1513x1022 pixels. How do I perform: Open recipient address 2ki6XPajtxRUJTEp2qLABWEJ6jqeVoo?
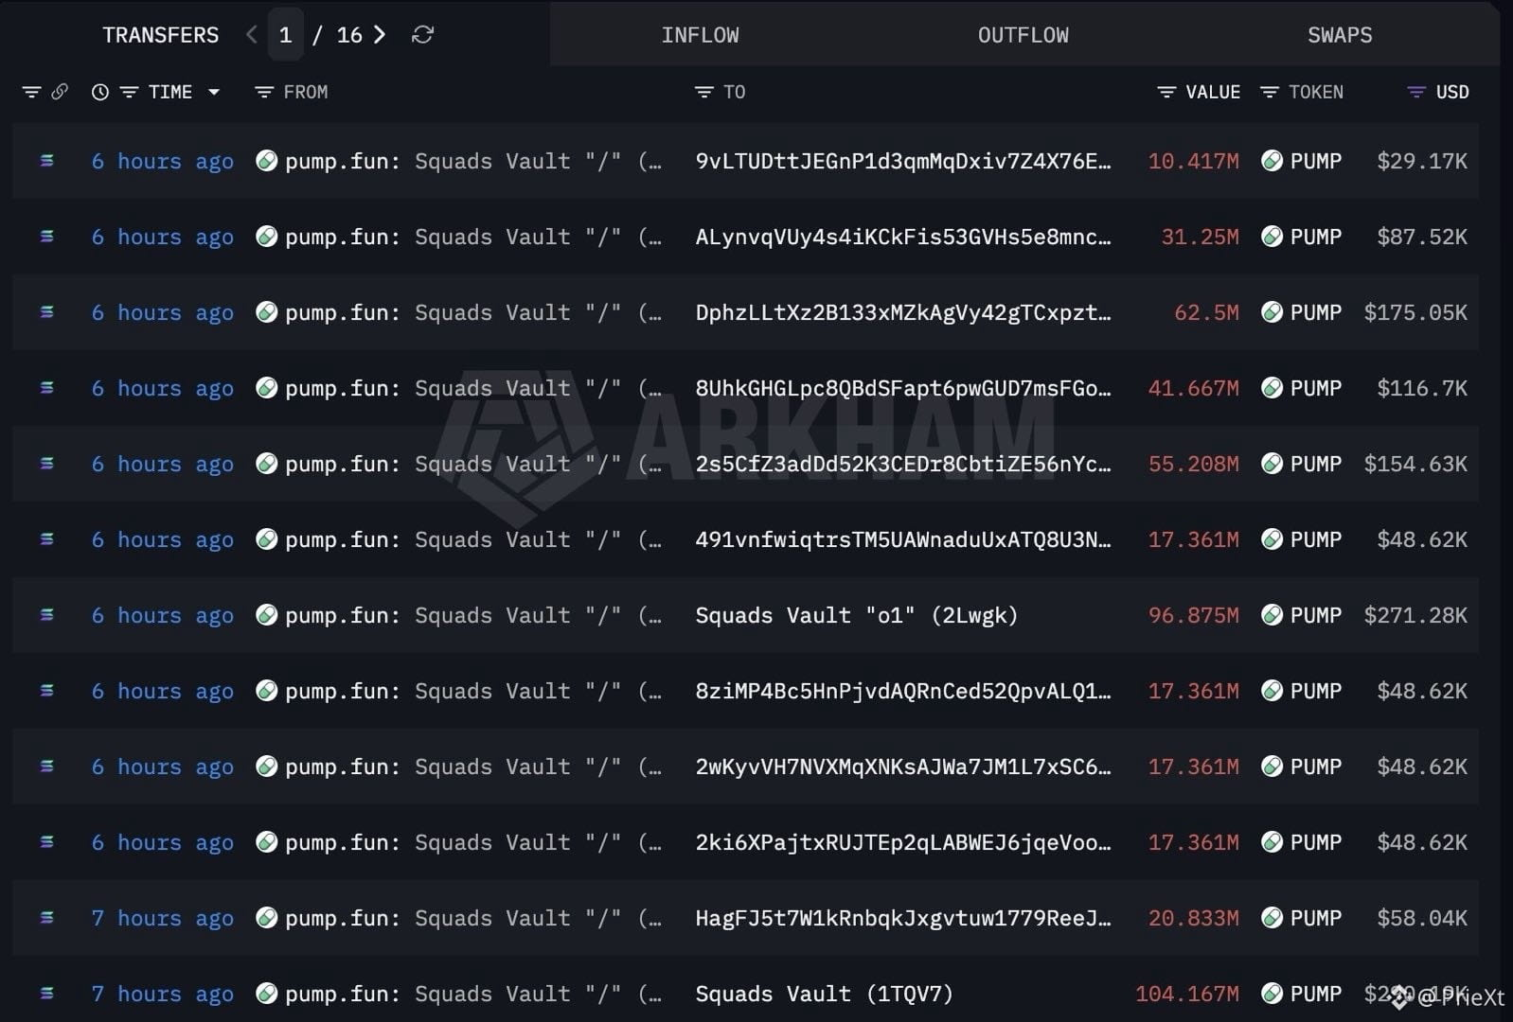click(x=903, y=842)
